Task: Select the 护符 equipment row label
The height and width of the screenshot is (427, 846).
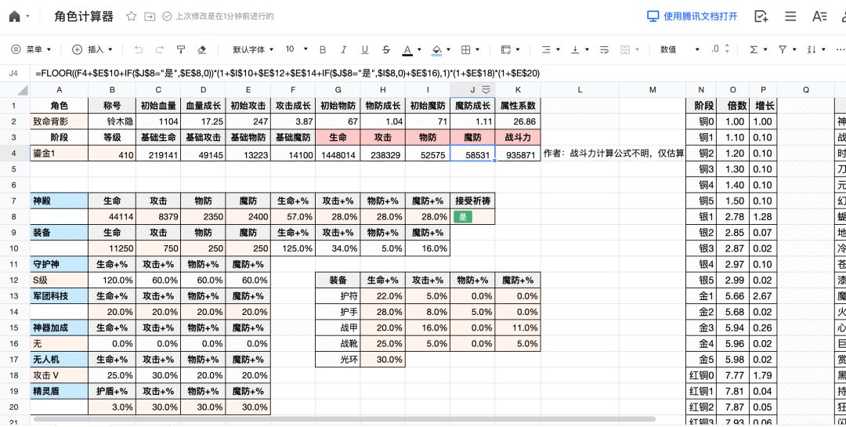Action: tap(338, 296)
